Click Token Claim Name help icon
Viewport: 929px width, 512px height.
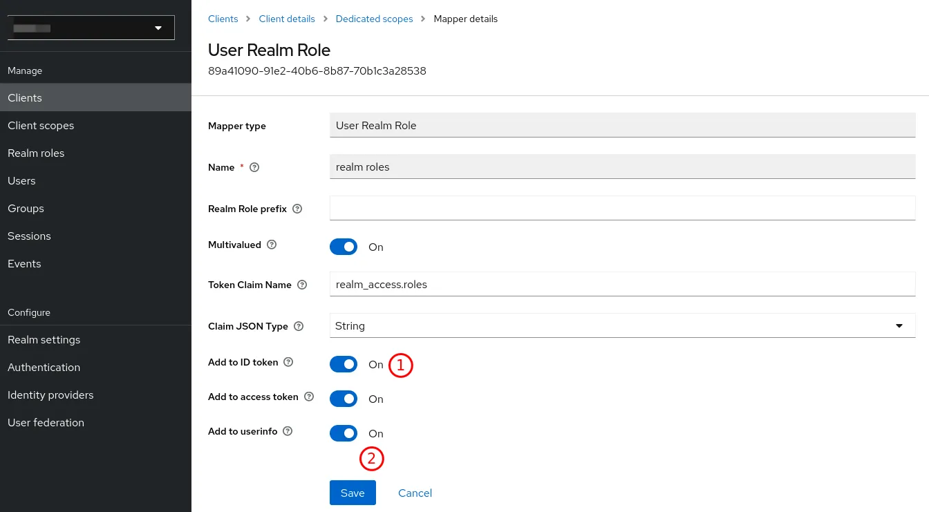coord(302,285)
